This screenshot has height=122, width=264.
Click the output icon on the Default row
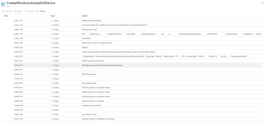[52, 47]
